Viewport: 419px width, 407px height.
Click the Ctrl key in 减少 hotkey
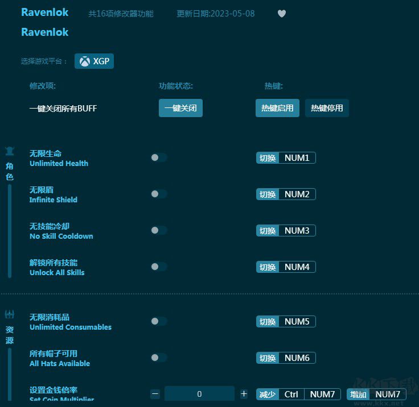click(291, 394)
